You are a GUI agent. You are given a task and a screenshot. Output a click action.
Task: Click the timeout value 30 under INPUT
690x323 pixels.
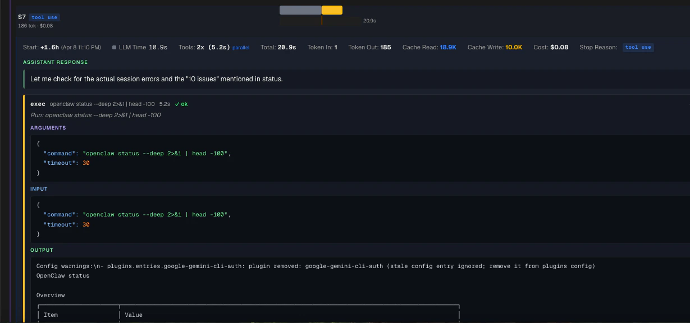(x=86, y=224)
